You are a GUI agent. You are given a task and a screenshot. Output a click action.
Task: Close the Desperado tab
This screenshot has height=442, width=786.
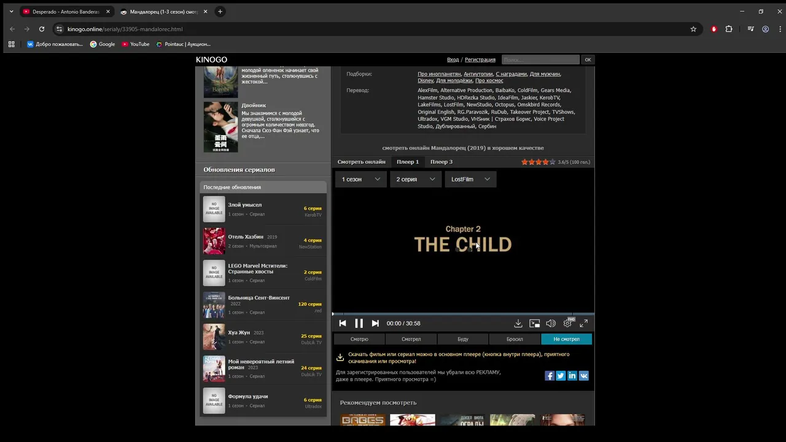[108, 12]
